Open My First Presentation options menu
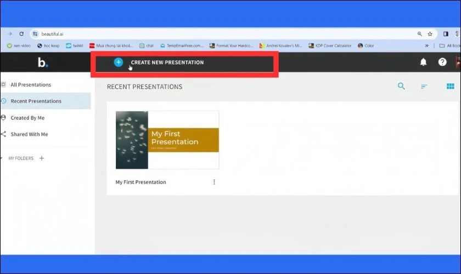Image resolution: width=461 pixels, height=274 pixels. 214,182
